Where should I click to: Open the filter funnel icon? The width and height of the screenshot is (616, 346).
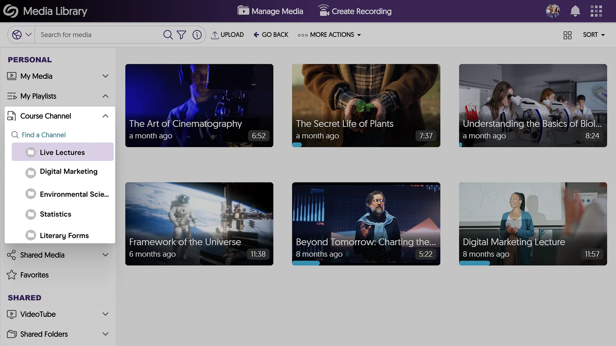click(x=181, y=35)
